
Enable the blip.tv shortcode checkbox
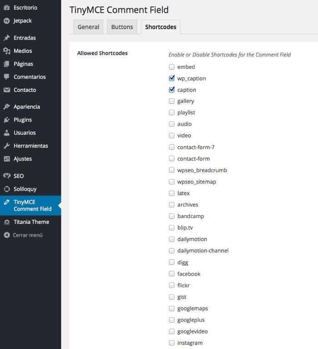tap(172, 228)
